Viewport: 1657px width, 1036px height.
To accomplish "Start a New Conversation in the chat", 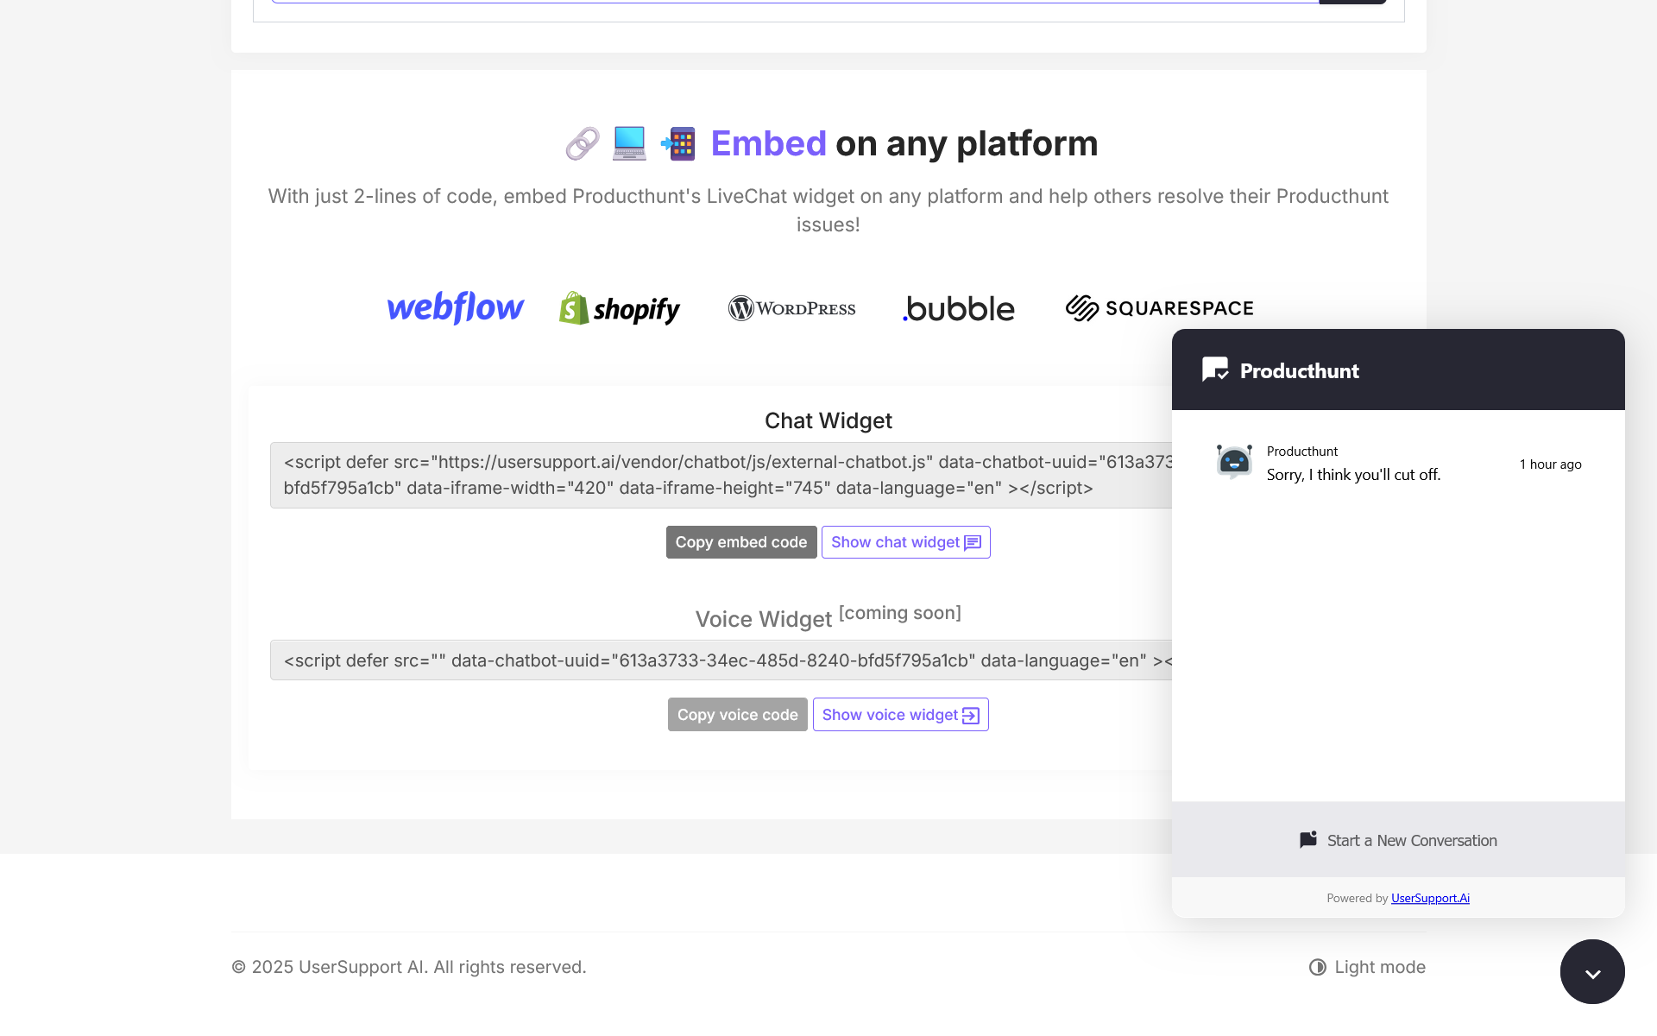I will (x=1398, y=840).
